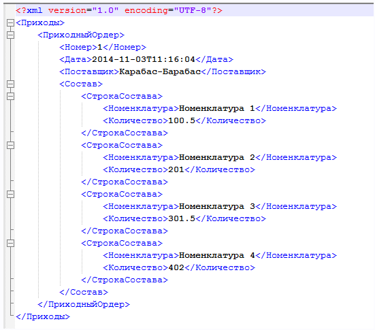Click the text Номенклатура 3
This screenshot has height=330, width=375.
217,207
